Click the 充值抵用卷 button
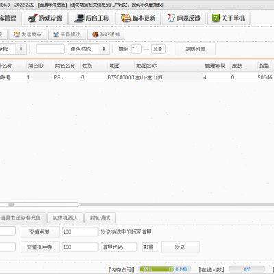 click(40, 247)
